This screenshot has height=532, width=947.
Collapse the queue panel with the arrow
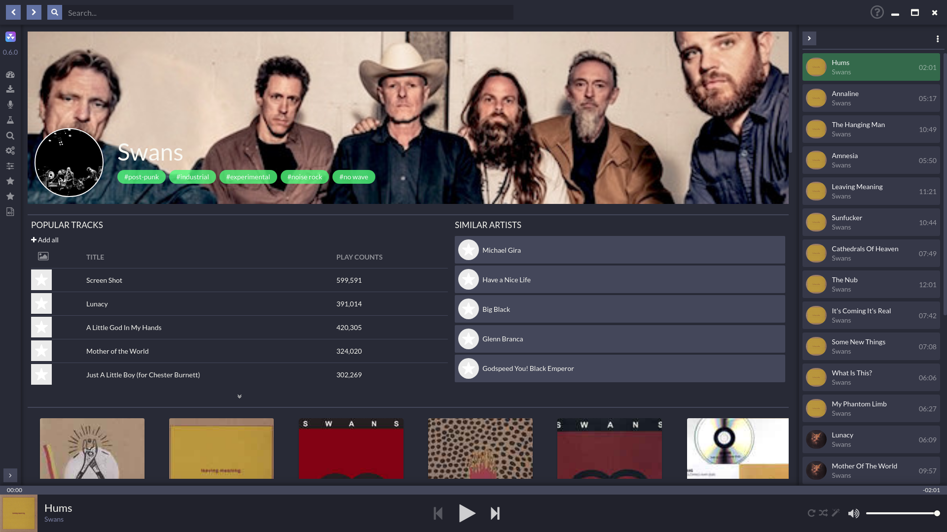click(809, 38)
